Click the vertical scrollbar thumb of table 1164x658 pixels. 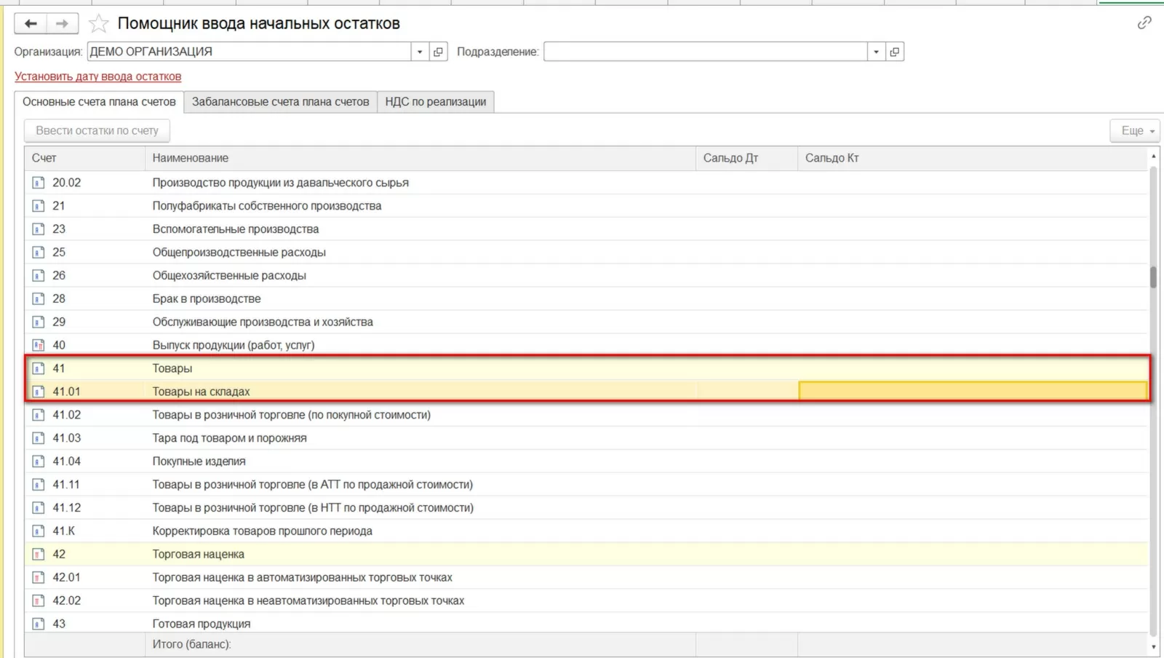[x=1153, y=277]
